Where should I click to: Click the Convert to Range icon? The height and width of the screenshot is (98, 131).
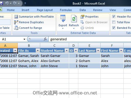(16, 28)
